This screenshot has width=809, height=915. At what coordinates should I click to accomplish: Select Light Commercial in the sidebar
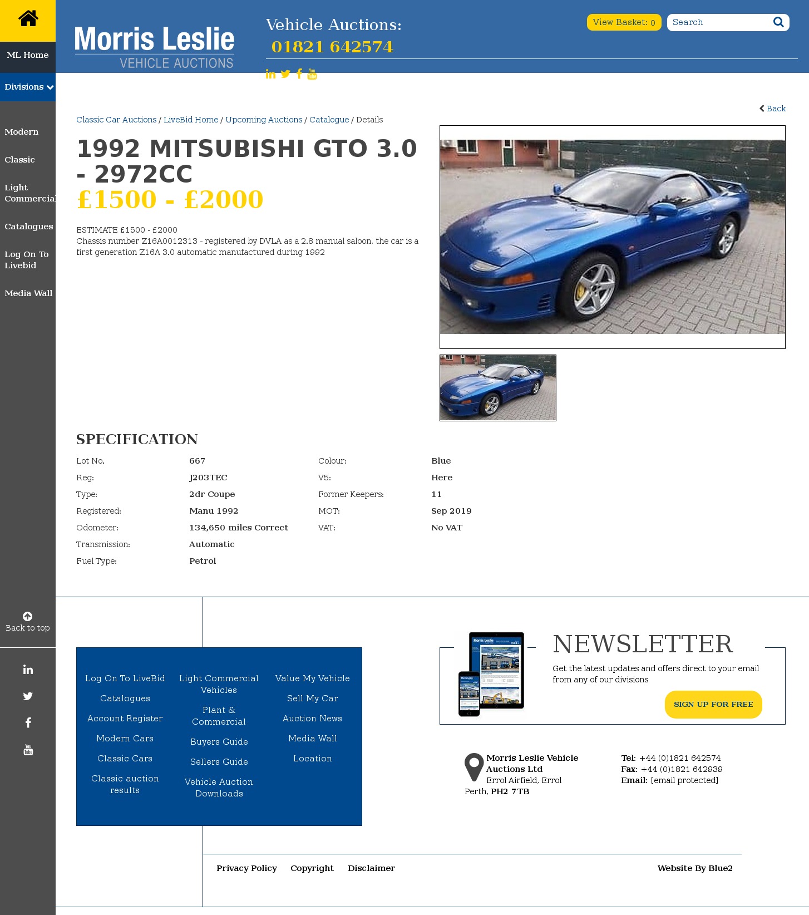(30, 193)
